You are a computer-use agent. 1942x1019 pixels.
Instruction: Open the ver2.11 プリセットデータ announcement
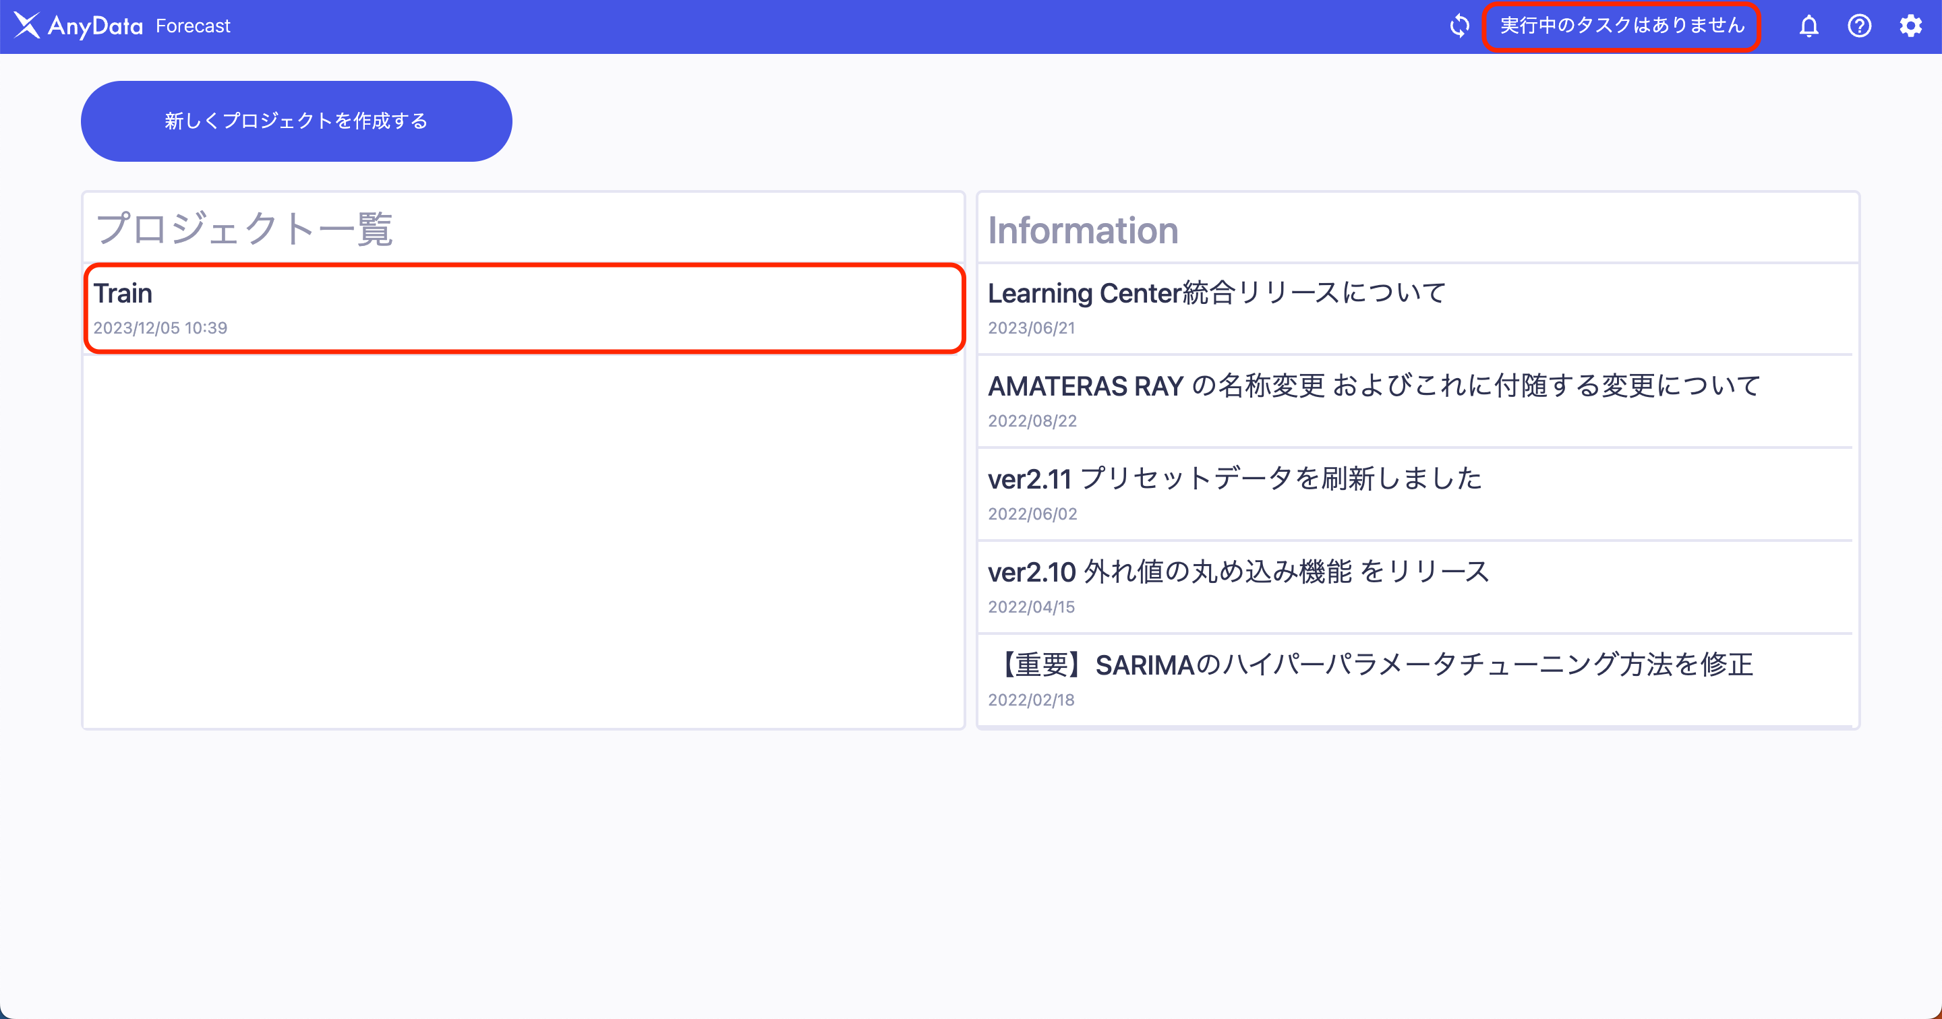(1235, 478)
